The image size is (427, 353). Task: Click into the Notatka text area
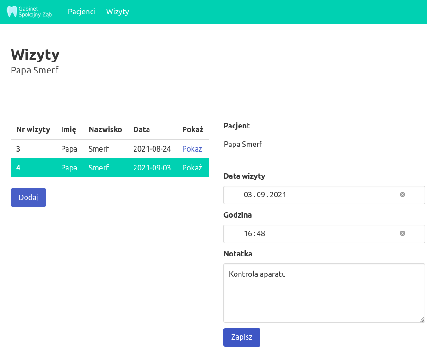pyautogui.click(x=324, y=296)
